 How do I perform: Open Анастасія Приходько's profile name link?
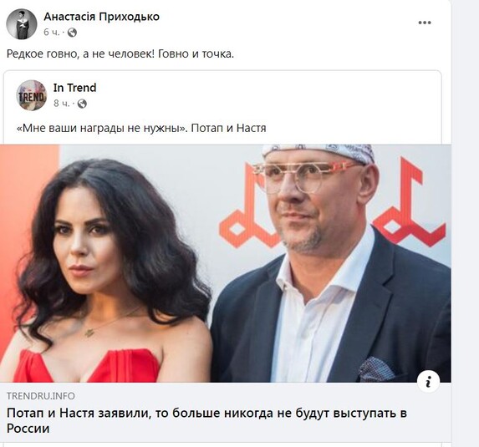pyautogui.click(x=101, y=17)
